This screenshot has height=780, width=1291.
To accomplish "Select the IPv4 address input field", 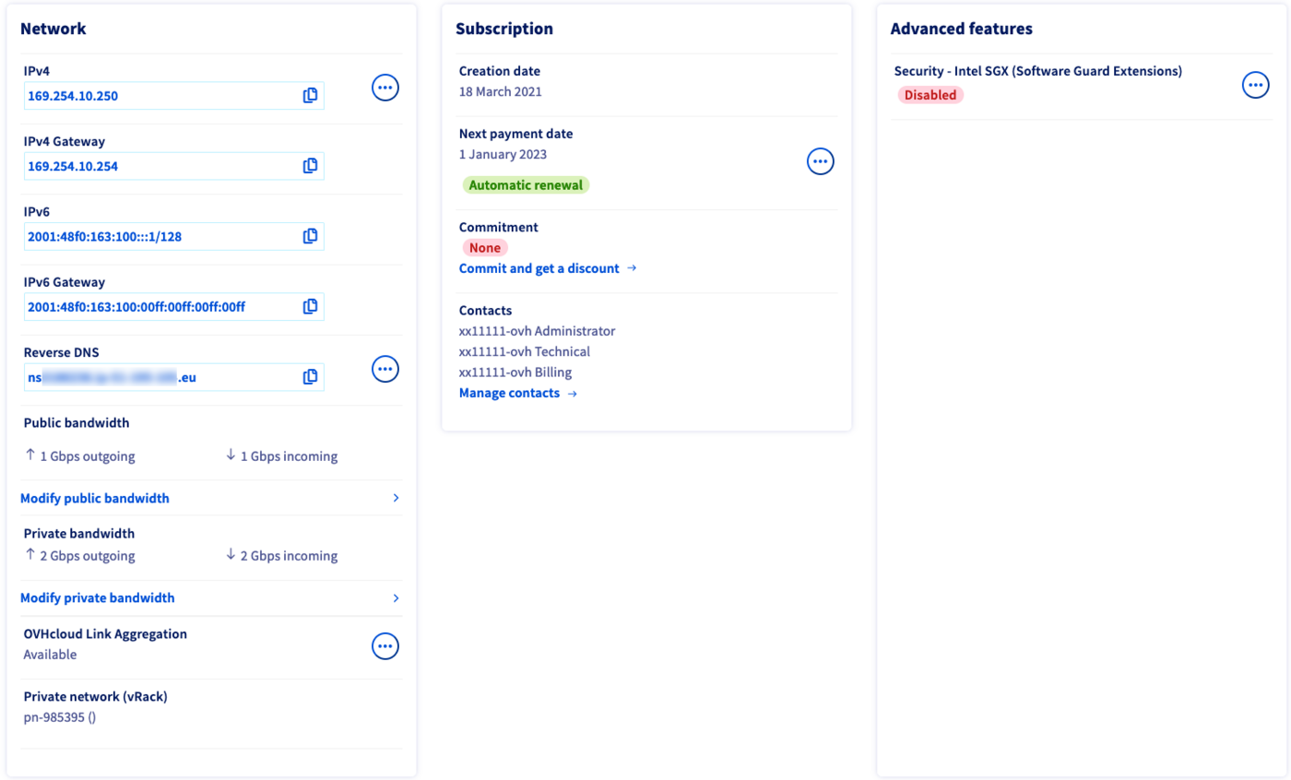I will pyautogui.click(x=157, y=95).
